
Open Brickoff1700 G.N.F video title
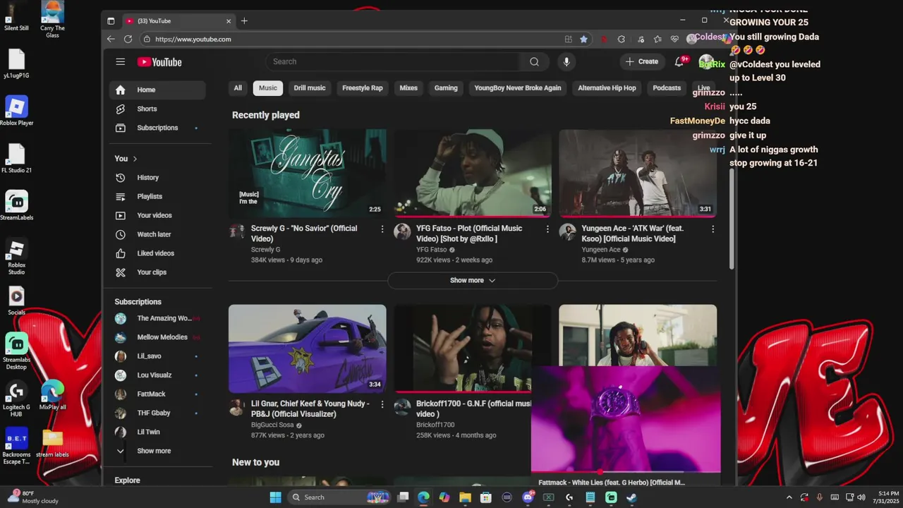[x=473, y=409]
